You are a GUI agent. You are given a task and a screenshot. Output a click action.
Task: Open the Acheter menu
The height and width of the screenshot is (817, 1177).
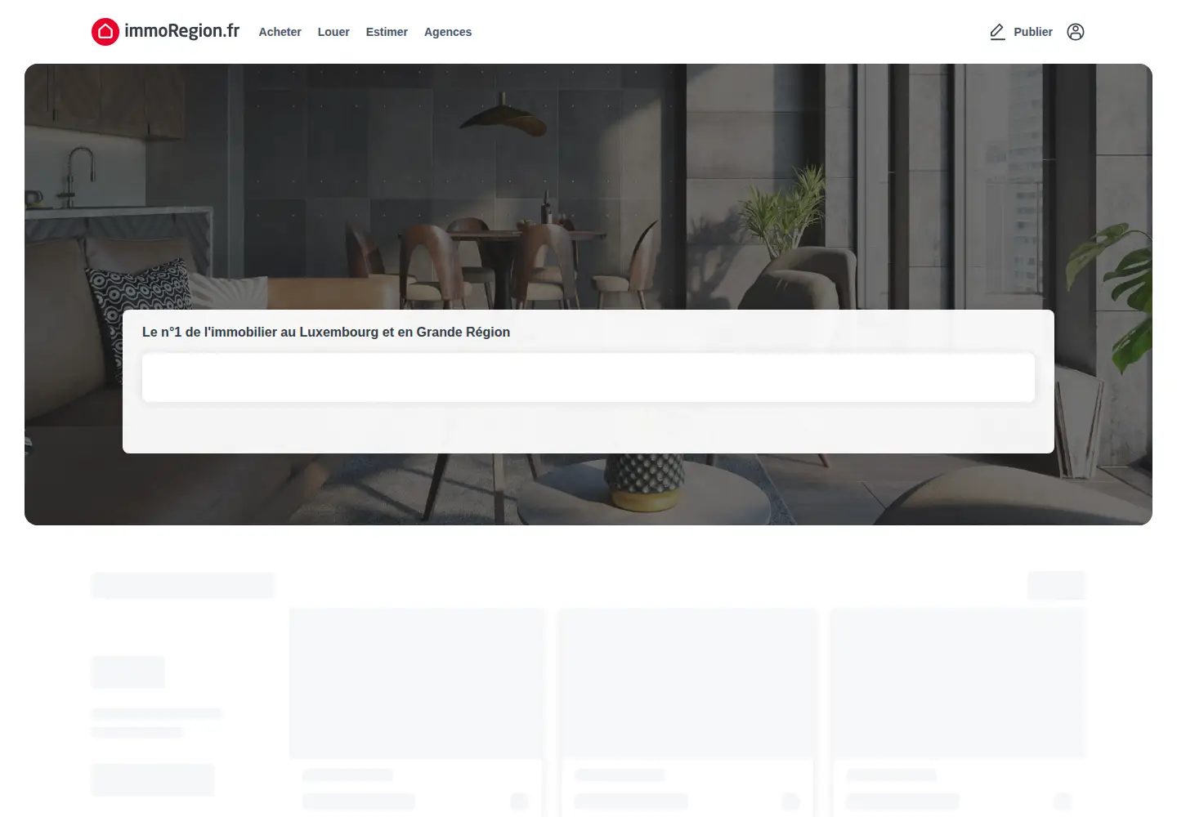click(x=280, y=32)
